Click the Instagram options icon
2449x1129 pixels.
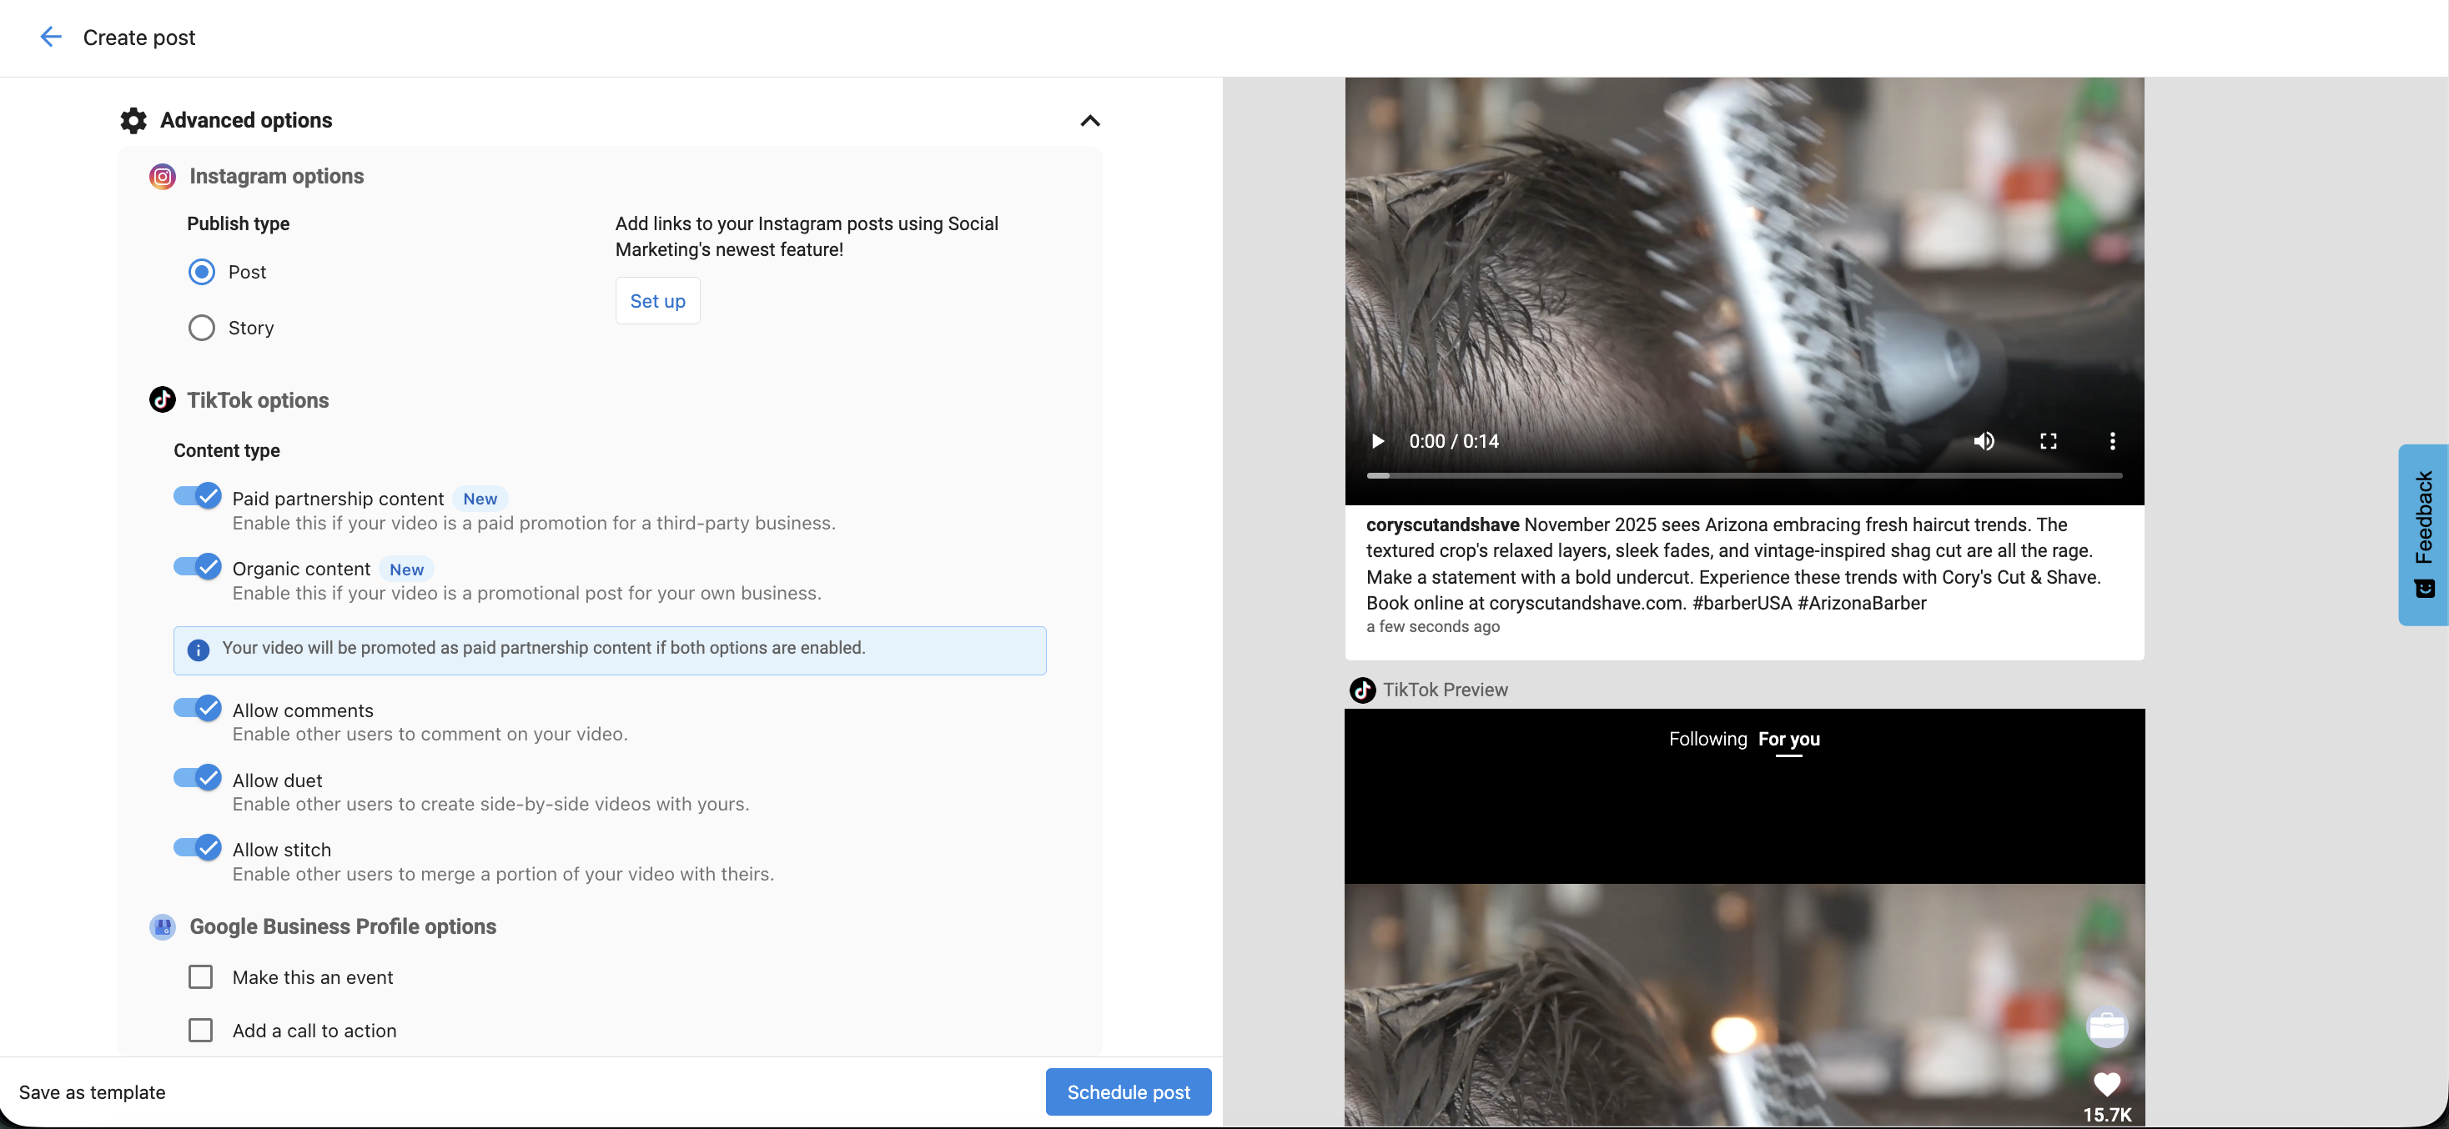(162, 177)
